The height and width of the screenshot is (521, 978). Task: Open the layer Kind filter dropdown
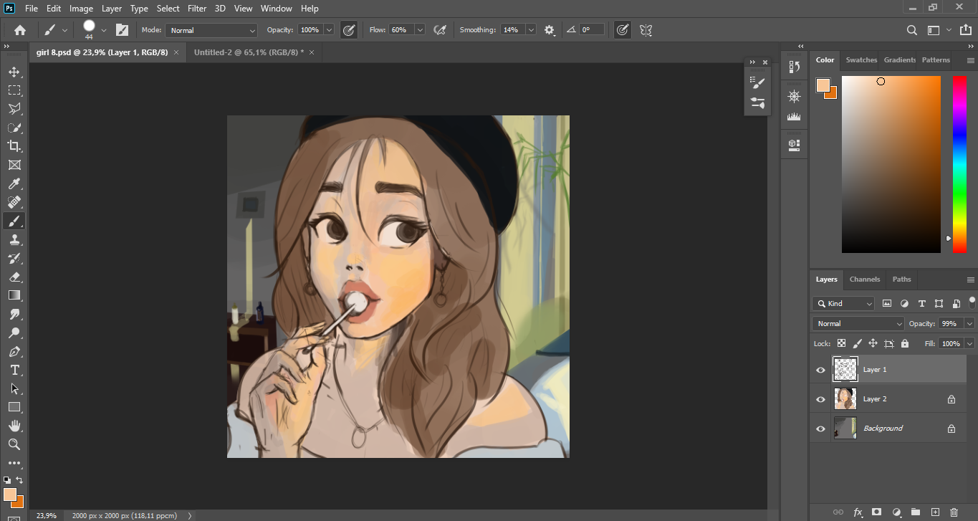tap(843, 303)
